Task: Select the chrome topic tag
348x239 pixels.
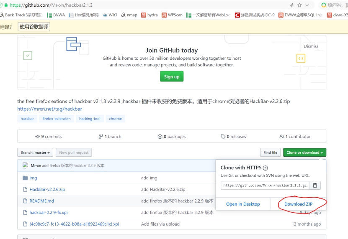Action: pos(116,119)
